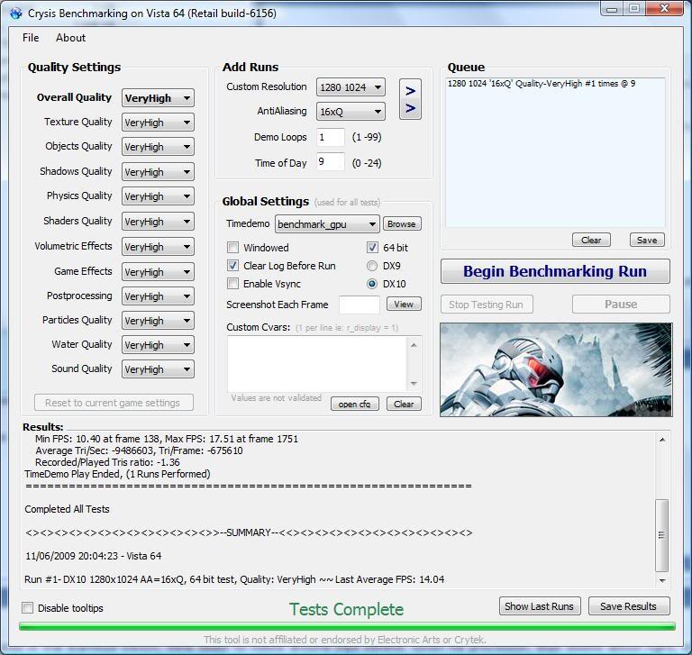The height and width of the screenshot is (655, 692).
Task: Click Begin Benchmarking Run button
Action: pyautogui.click(x=555, y=271)
